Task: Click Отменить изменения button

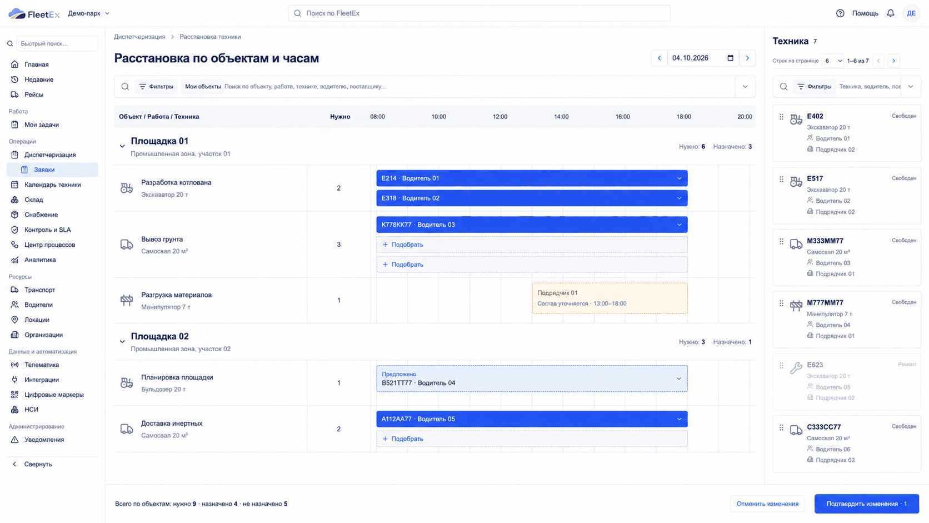Action: click(767, 504)
